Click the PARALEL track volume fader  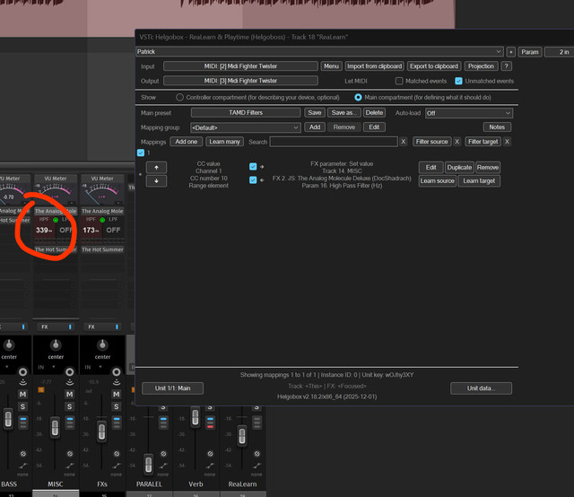tap(148, 465)
